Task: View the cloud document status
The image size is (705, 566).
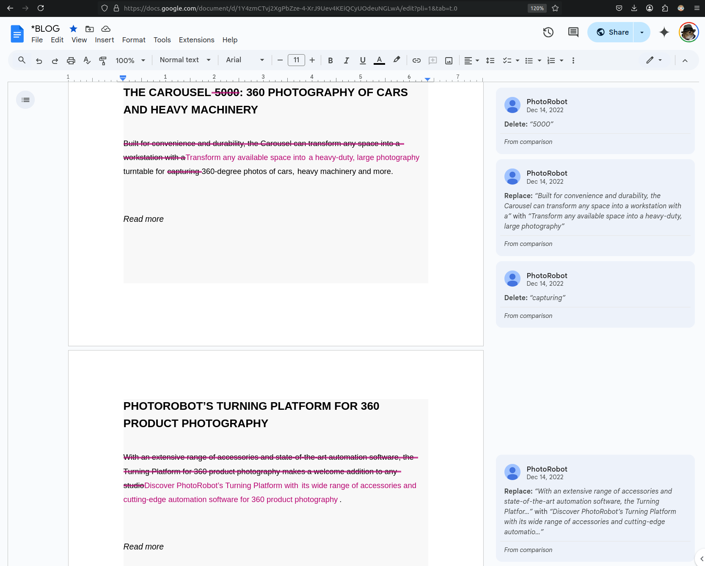Action: [x=106, y=29]
